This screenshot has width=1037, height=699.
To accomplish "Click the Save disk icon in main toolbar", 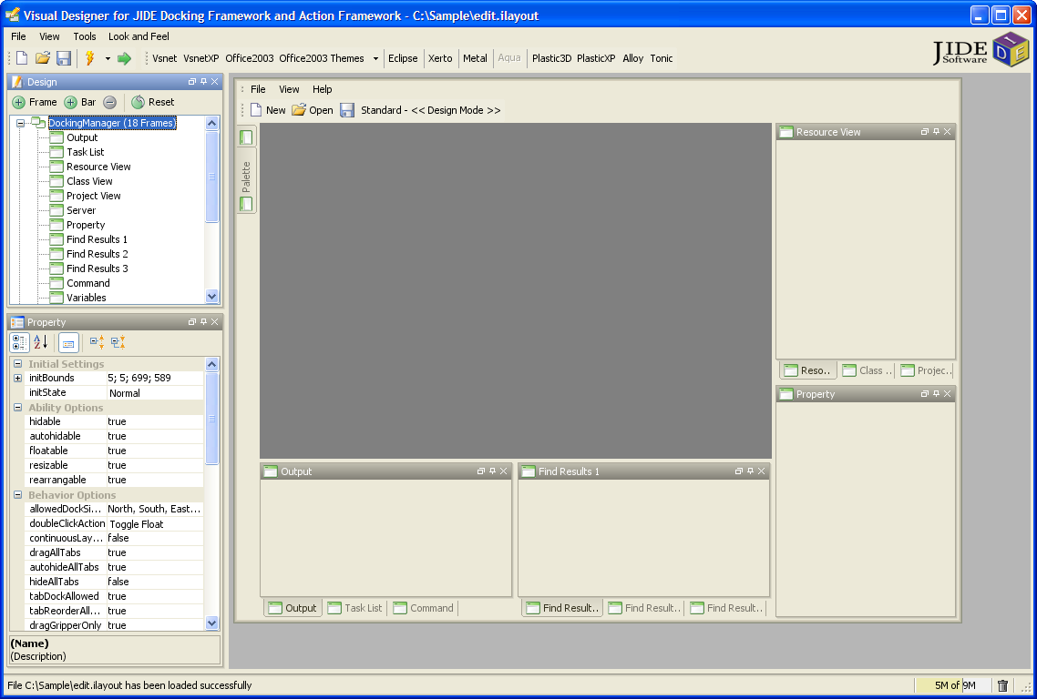I will (x=64, y=58).
